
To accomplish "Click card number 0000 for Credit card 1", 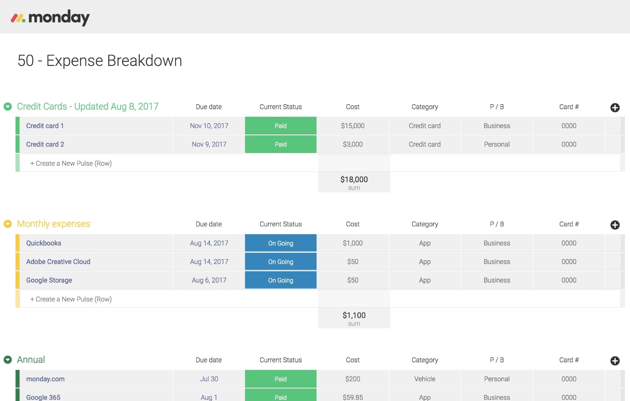I will pyautogui.click(x=569, y=126).
